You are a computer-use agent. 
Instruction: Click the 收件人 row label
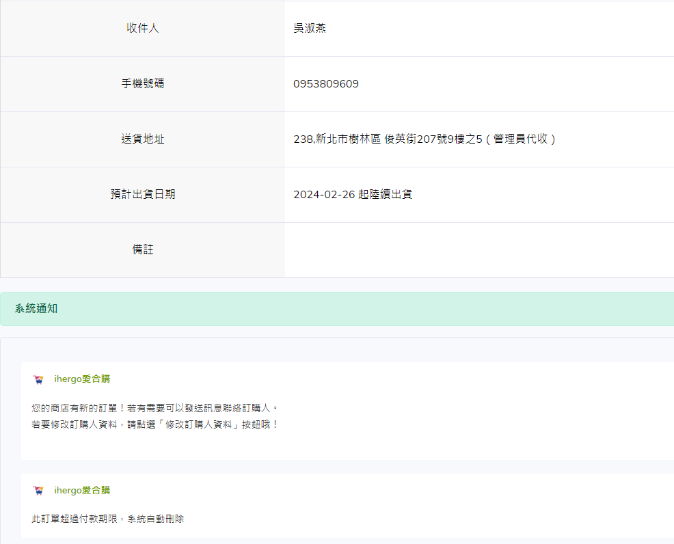(x=143, y=28)
